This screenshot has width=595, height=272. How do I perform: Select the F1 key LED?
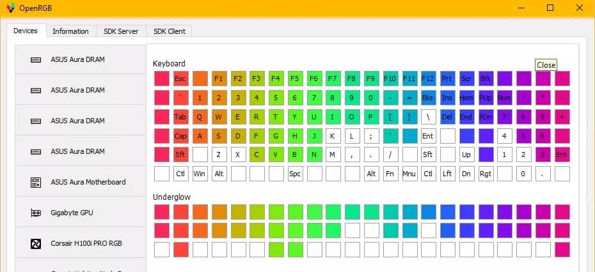point(219,79)
